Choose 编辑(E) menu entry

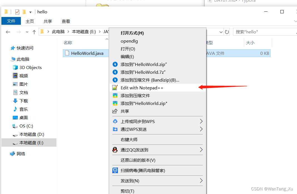pos(157,57)
